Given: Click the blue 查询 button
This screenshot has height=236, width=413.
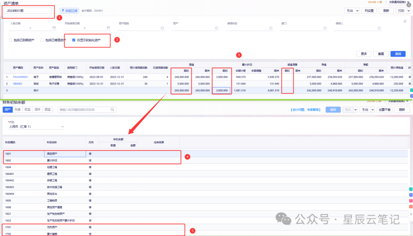Looking at the screenshot, I should point(398,54).
